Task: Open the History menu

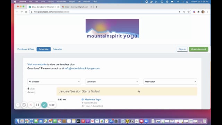Action: coord(51,1)
